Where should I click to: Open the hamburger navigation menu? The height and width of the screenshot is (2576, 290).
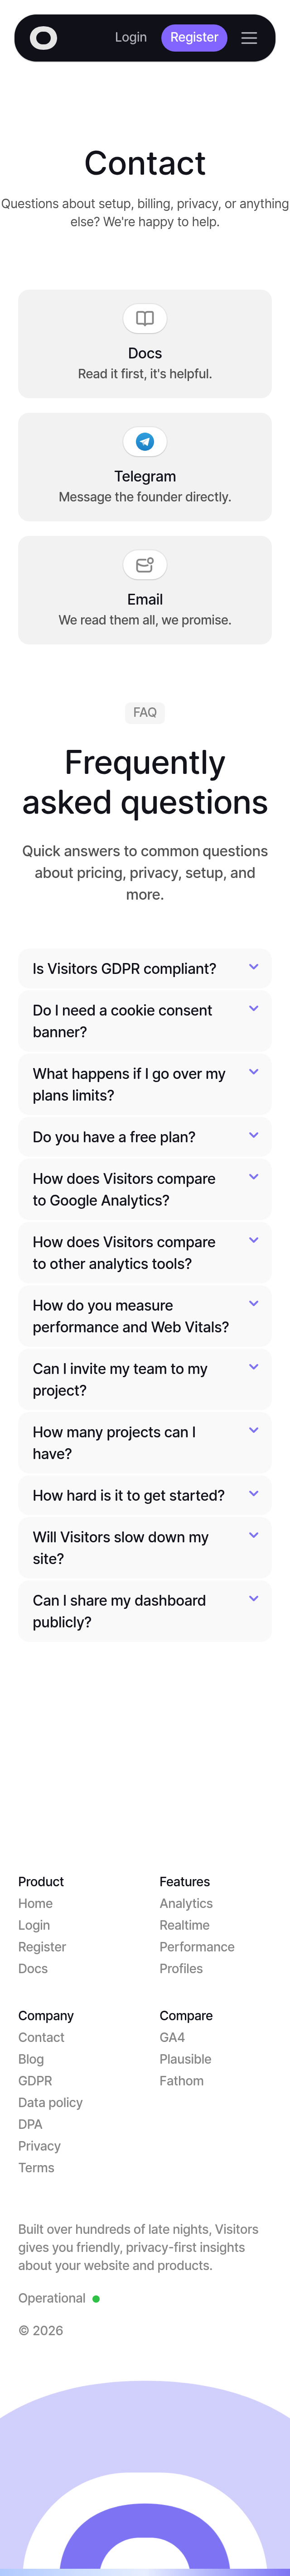pyautogui.click(x=249, y=37)
